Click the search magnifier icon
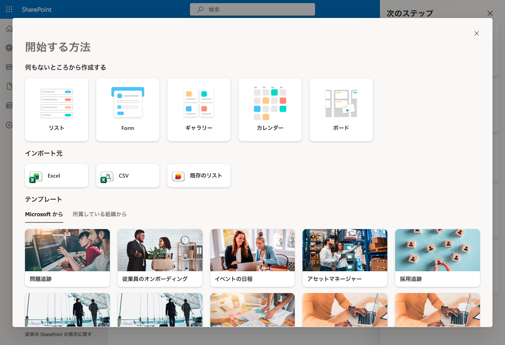Screen dimensions: 505x345 click(200, 9)
